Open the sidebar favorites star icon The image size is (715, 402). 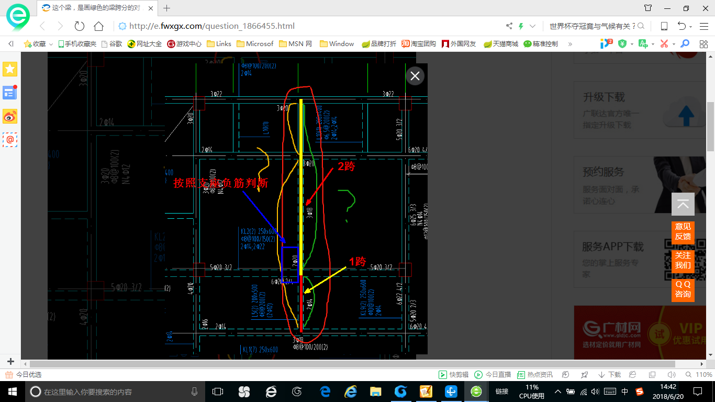click(10, 69)
